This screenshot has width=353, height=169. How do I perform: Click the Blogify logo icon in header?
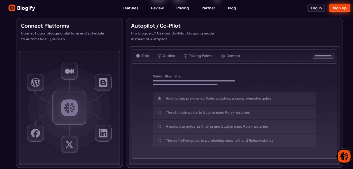click(x=12, y=8)
